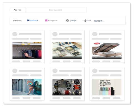Click the advertiser avatar on dog treat ad card
The image size is (135, 106).
coord(95,71)
